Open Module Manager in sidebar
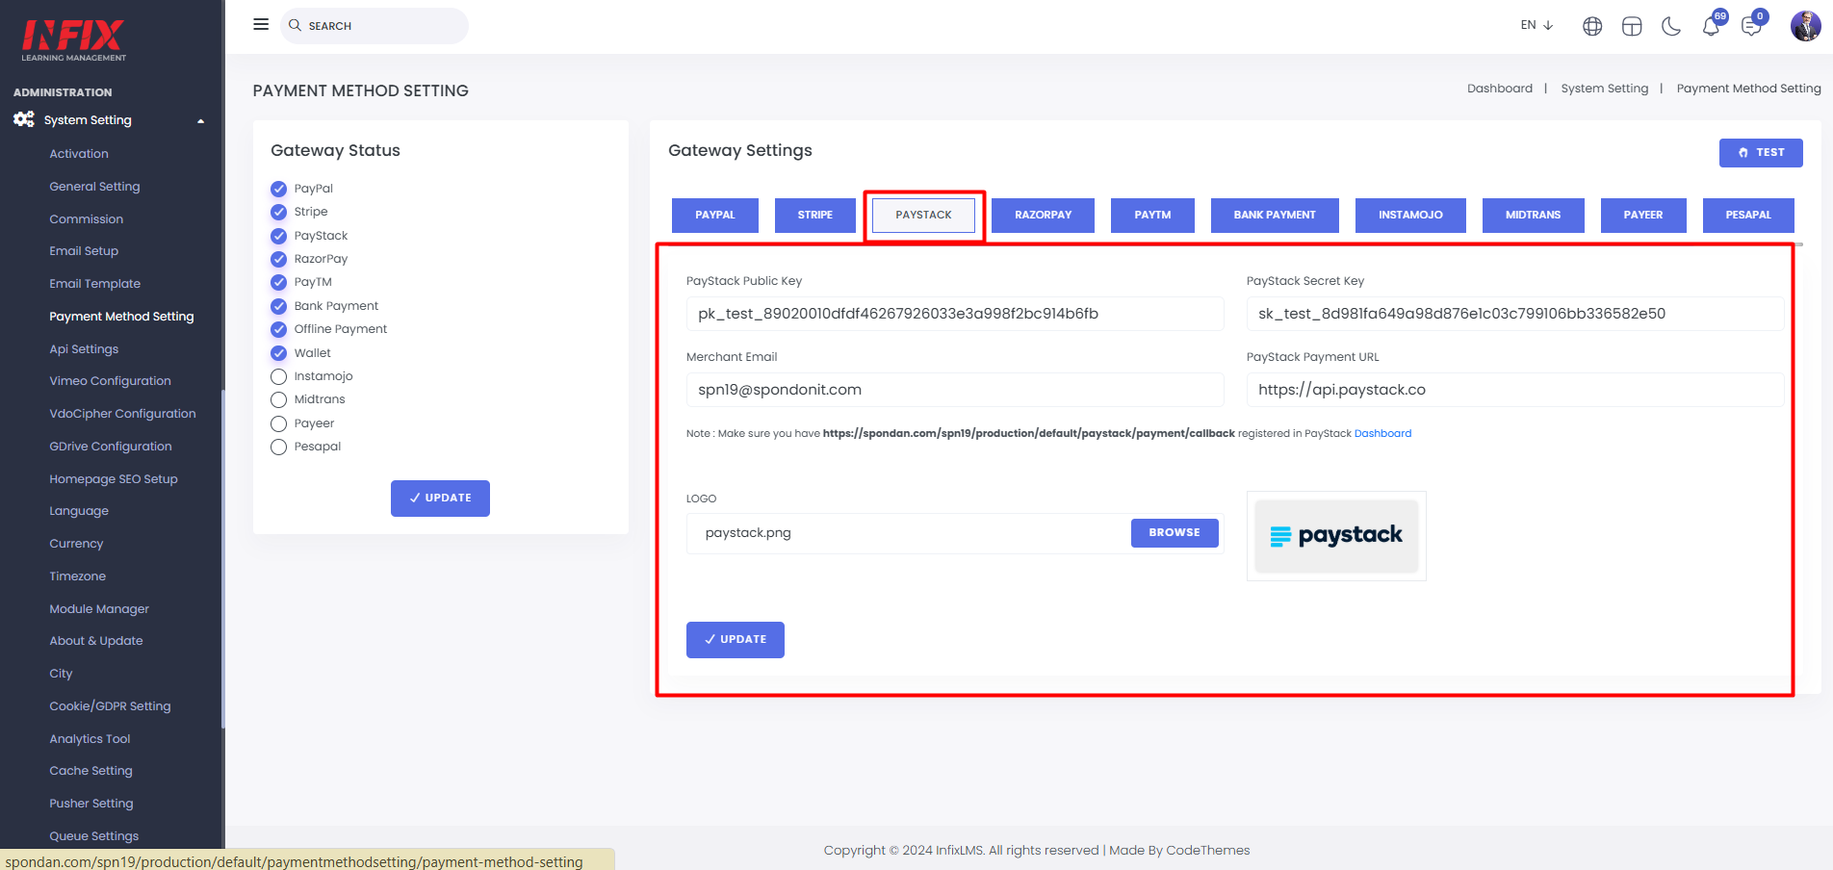The height and width of the screenshot is (870, 1833). [99, 609]
